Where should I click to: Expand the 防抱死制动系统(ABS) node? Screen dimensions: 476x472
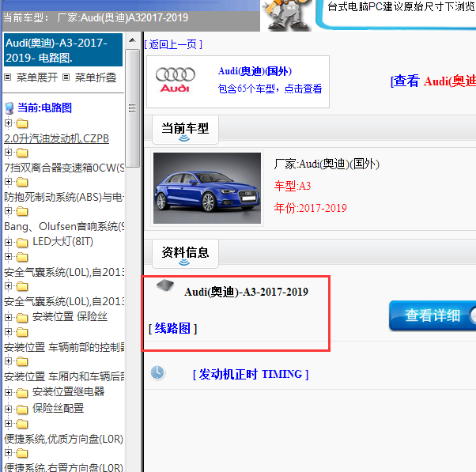pos(8,182)
